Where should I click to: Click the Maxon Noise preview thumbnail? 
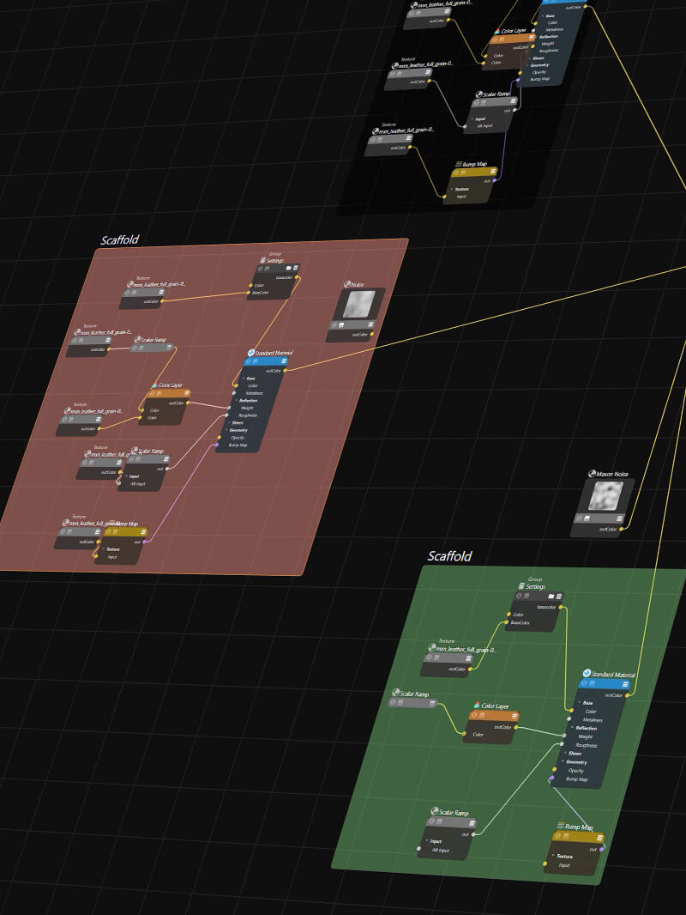[x=606, y=496]
